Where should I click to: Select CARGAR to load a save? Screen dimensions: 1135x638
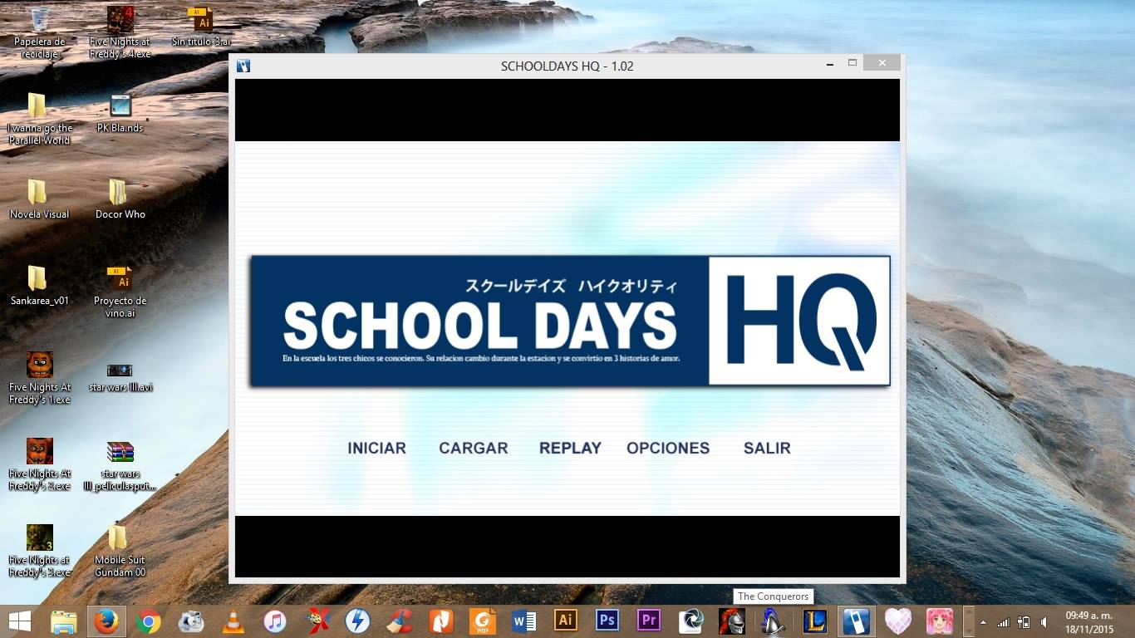[x=473, y=448]
